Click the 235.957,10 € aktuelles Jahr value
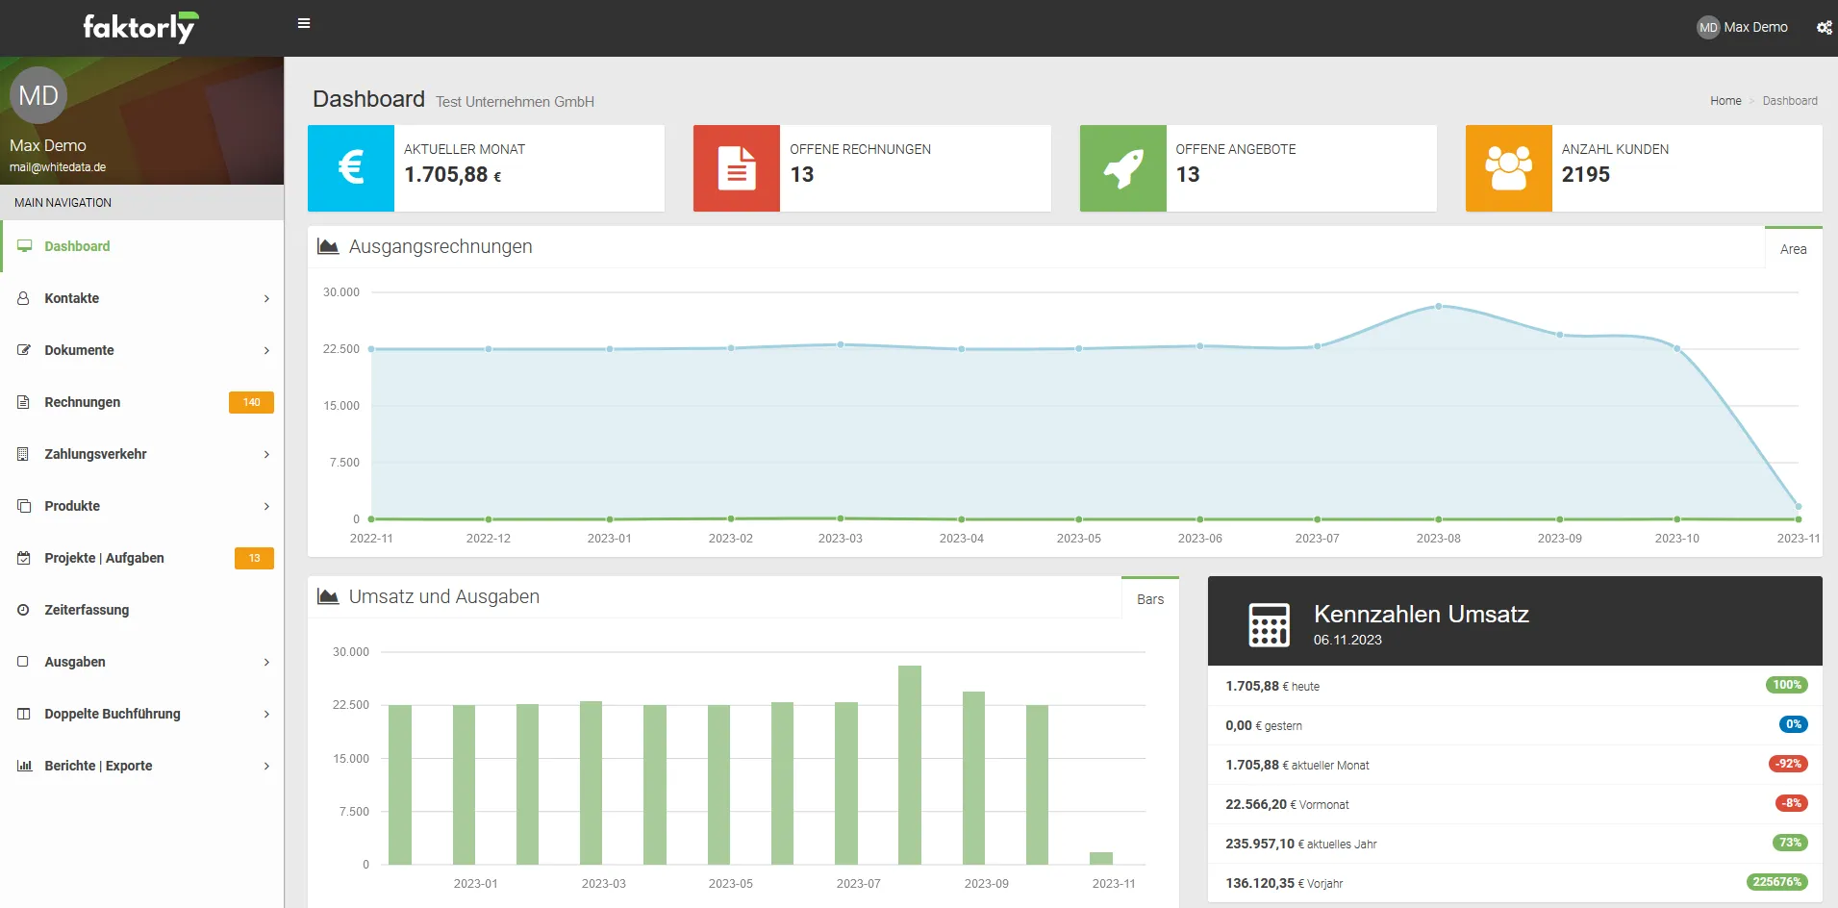Screen dimensions: 1838x908 pos(1300,844)
